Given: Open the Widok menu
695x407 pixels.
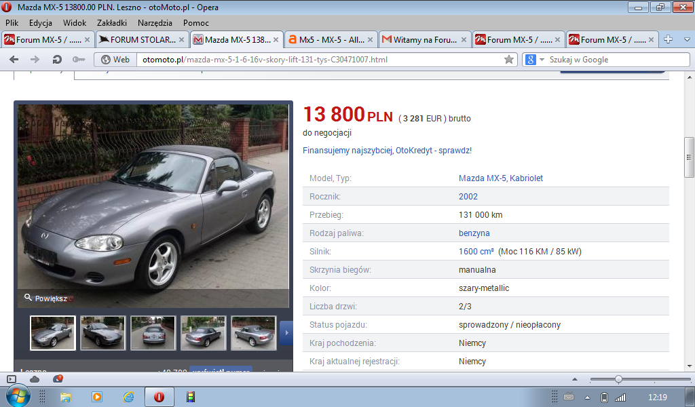Looking at the screenshot, I should (75, 22).
